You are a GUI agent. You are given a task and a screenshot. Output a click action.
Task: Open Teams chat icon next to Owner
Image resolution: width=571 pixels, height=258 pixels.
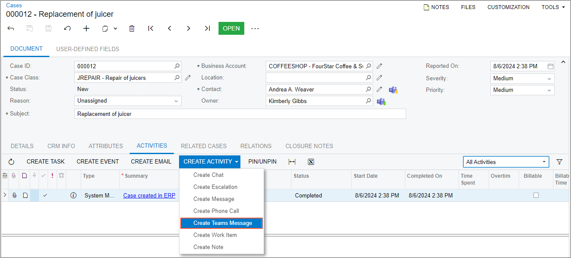pos(381,101)
